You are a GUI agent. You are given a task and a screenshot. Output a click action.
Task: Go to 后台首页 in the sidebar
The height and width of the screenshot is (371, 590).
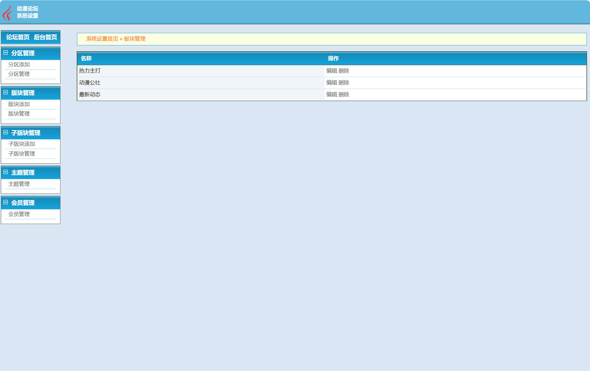point(45,37)
